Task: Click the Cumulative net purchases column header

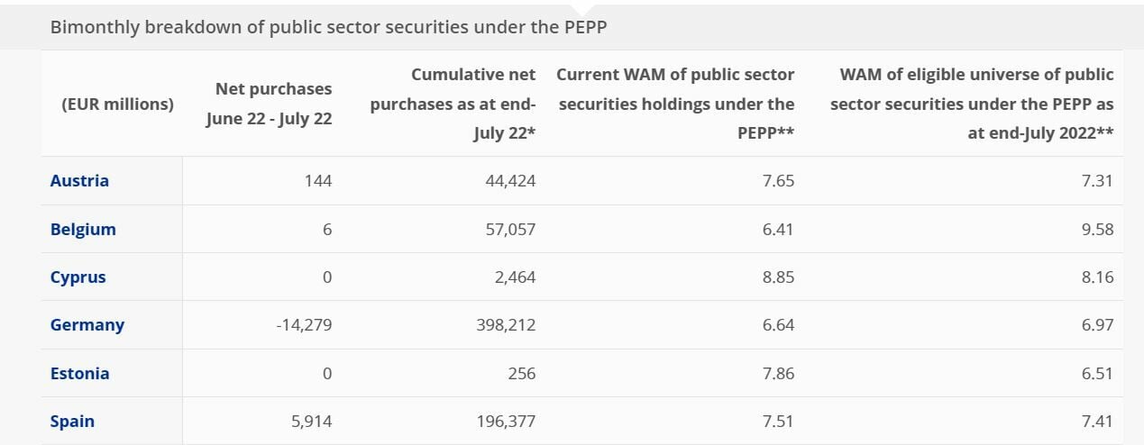Action: click(x=453, y=104)
